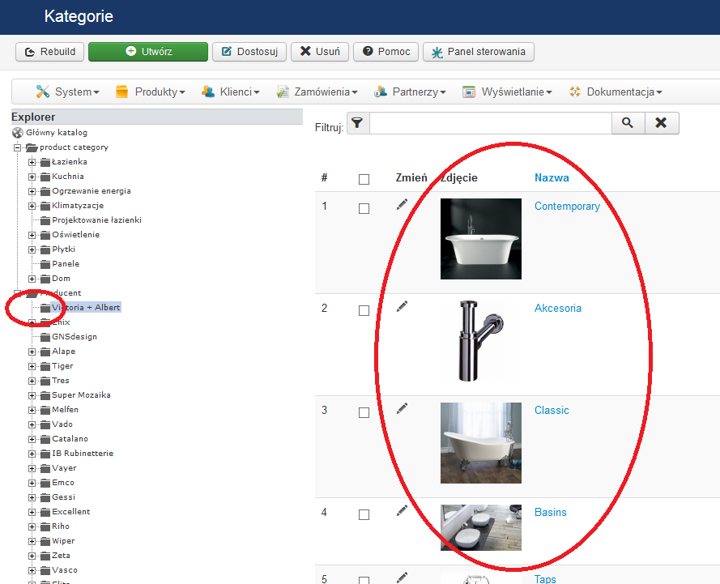Open the Wyświetlanie menu
The image size is (720, 584).
coord(507,92)
